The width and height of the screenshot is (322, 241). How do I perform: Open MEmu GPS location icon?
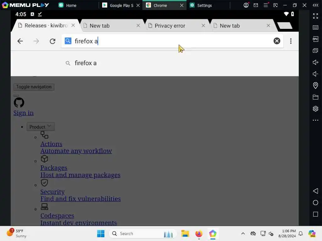pos(315,85)
